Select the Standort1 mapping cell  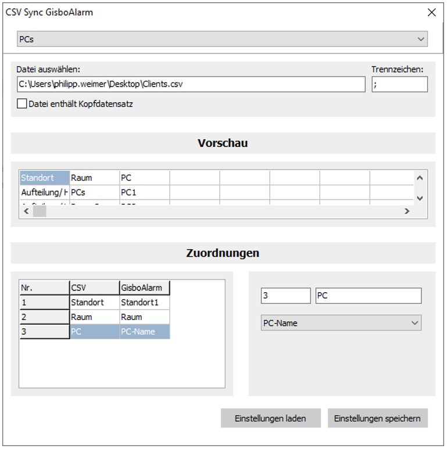point(144,303)
